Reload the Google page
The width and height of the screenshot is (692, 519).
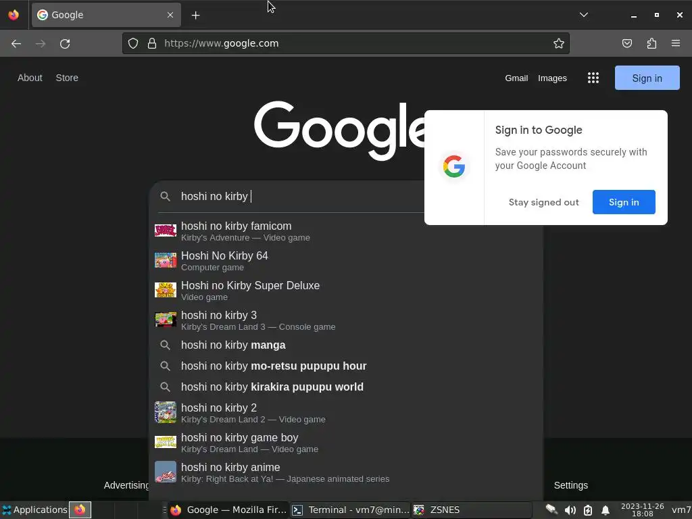[x=65, y=43]
